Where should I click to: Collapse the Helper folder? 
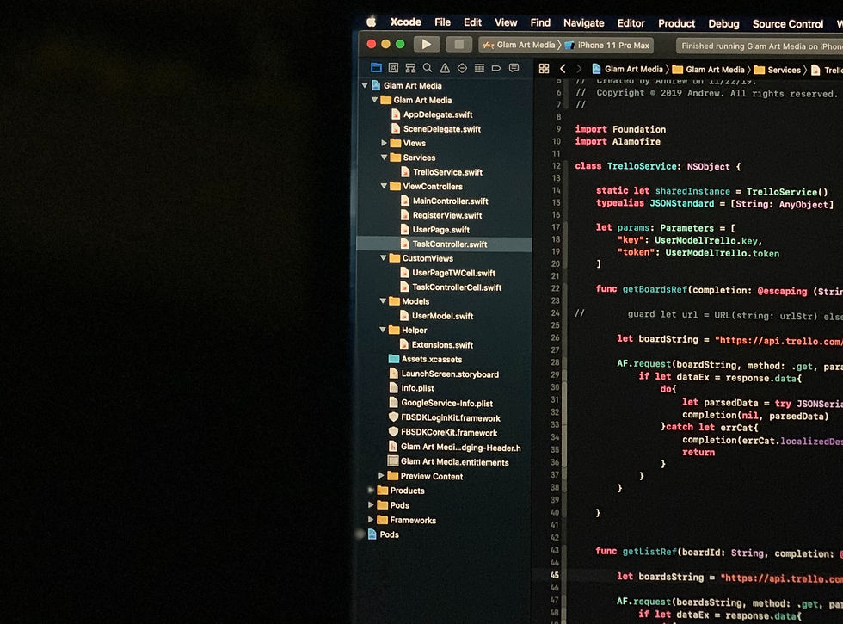[383, 329]
